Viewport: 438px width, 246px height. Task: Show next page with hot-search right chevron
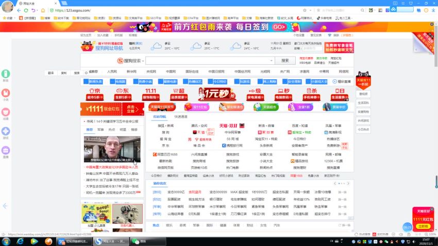(348, 184)
